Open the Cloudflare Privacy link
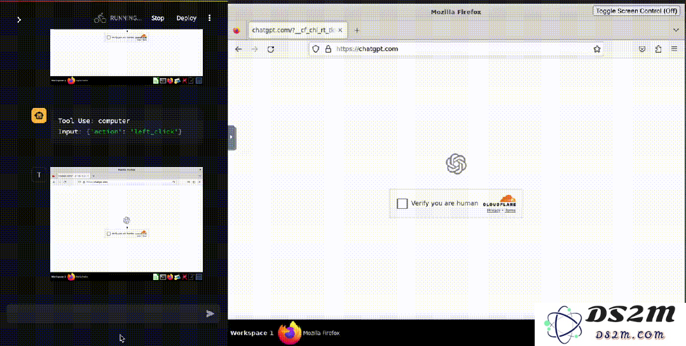This screenshot has width=686, height=346. pos(493,211)
